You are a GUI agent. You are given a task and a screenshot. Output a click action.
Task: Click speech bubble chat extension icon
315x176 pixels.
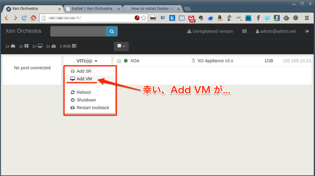coord(267,18)
